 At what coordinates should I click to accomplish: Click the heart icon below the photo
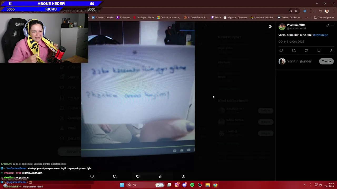coord(138,176)
